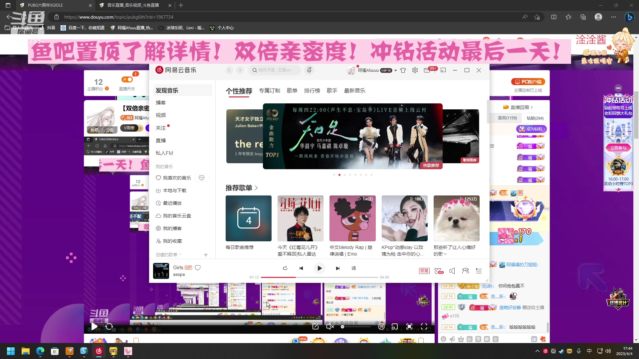The image size is (639, 359).
Task: Click the 成为钻粉 button
Action: (x=531, y=129)
